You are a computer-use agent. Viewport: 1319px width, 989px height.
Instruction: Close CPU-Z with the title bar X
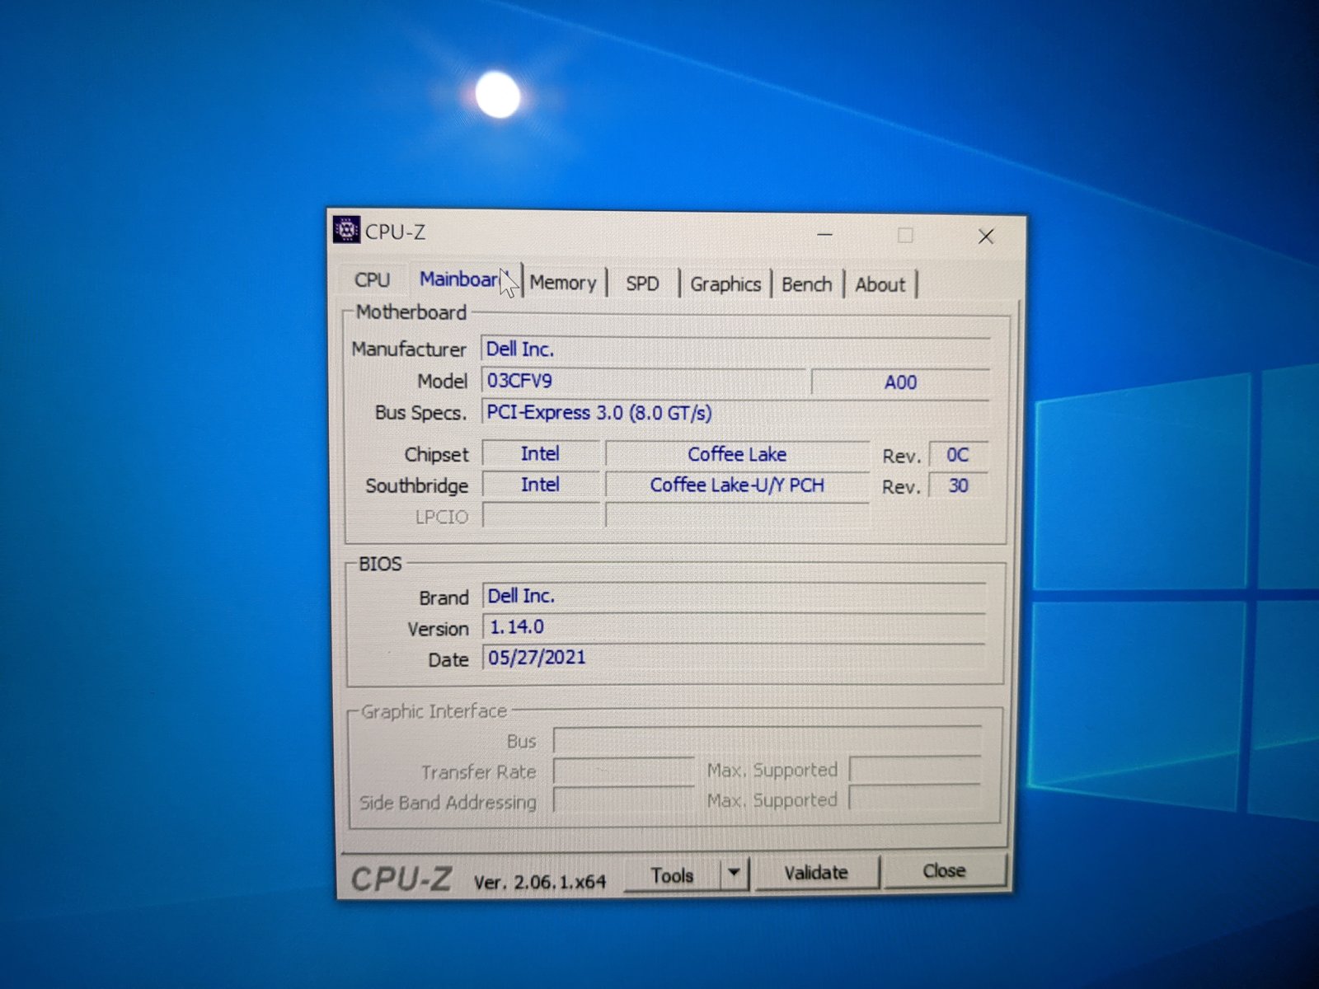coord(985,237)
